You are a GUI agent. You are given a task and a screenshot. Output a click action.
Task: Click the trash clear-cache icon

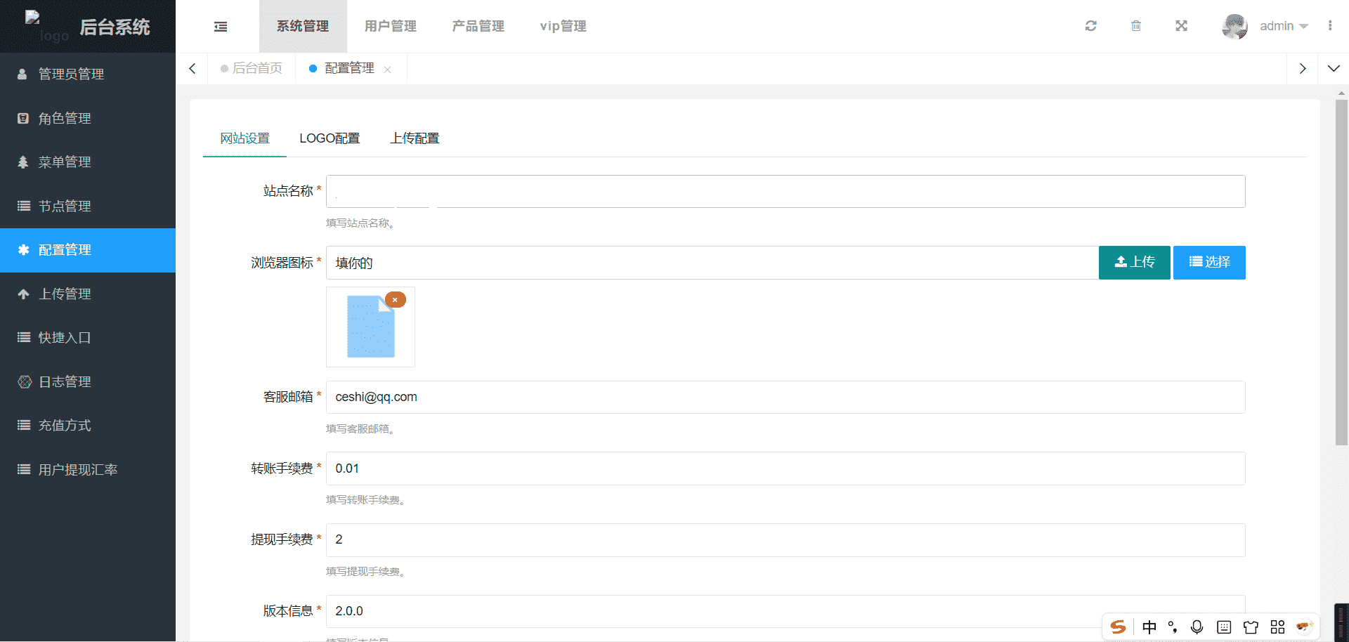pos(1136,26)
